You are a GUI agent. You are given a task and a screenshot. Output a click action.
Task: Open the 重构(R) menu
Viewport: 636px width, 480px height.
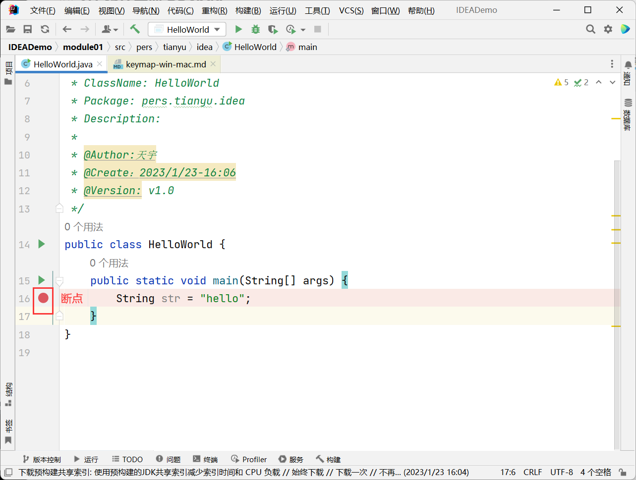214,10
